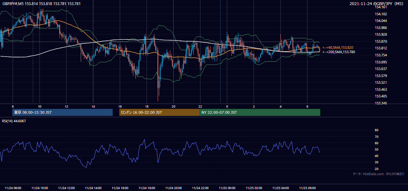The image size is (408, 191).
Task: Click RSI scale value 30
Action: (x=376, y=162)
